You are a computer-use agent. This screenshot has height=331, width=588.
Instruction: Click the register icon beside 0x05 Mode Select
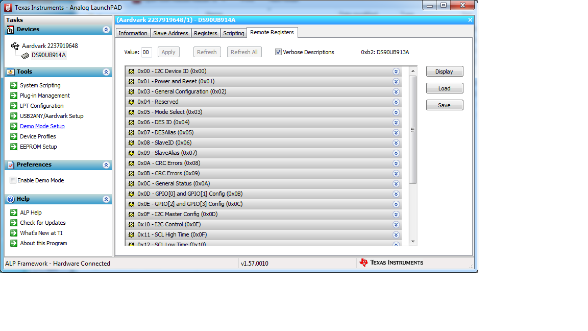click(131, 112)
